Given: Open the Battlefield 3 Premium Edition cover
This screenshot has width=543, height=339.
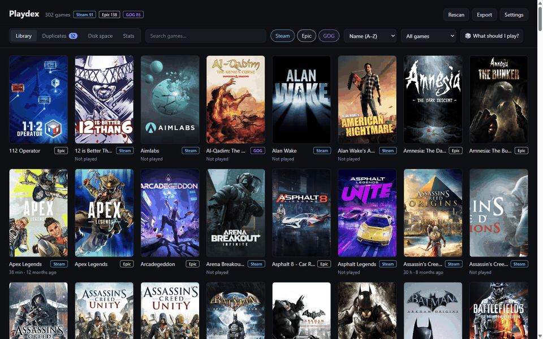Looking at the screenshot, I should (499, 311).
